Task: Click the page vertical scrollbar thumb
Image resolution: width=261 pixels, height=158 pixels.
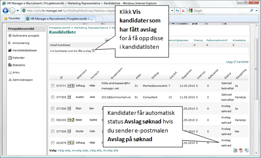Action: [257, 69]
